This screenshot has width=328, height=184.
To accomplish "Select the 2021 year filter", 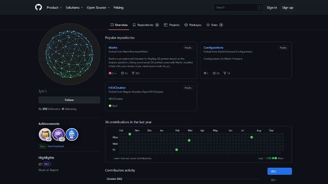I will click(273, 180).
